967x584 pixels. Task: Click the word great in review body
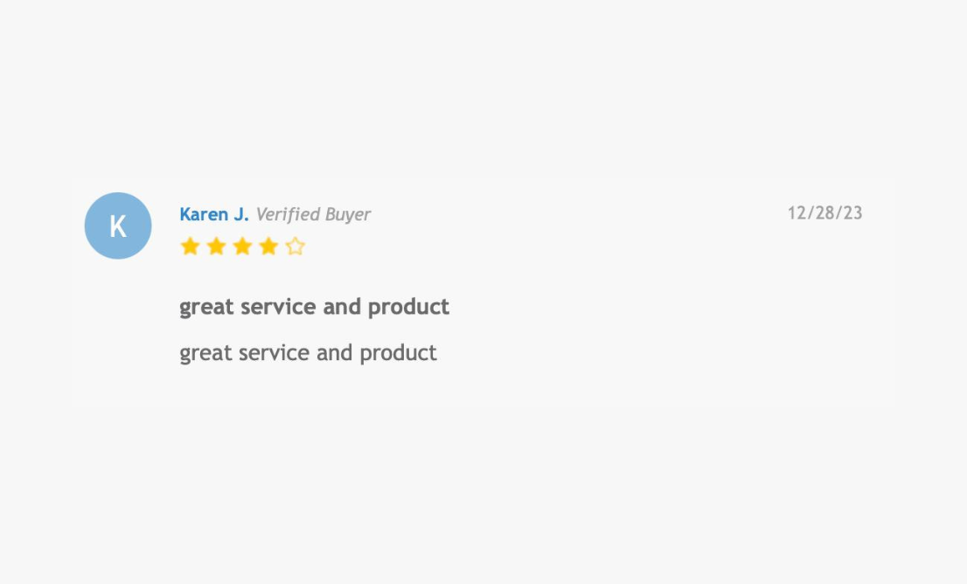(x=206, y=353)
